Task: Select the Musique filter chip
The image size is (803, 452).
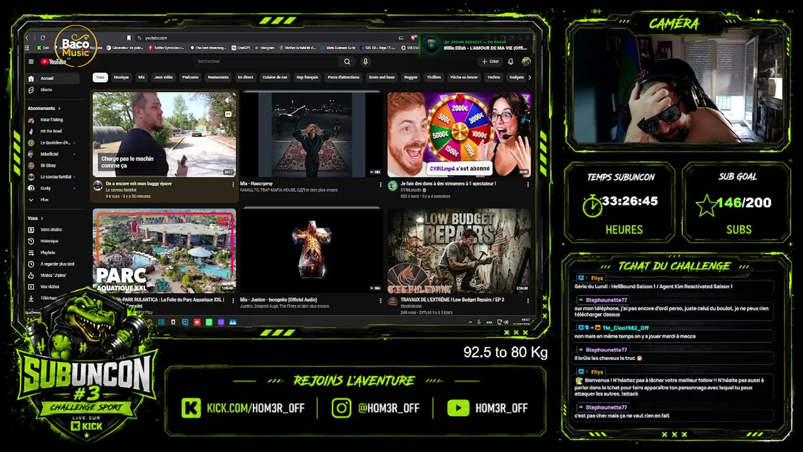Action: tap(121, 77)
